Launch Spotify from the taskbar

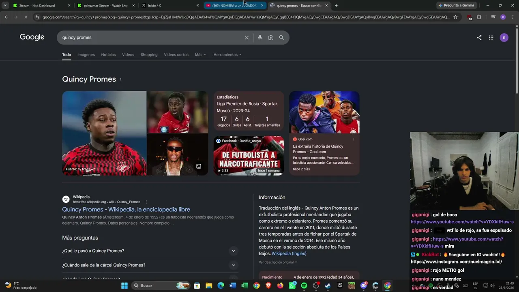tap(304, 286)
